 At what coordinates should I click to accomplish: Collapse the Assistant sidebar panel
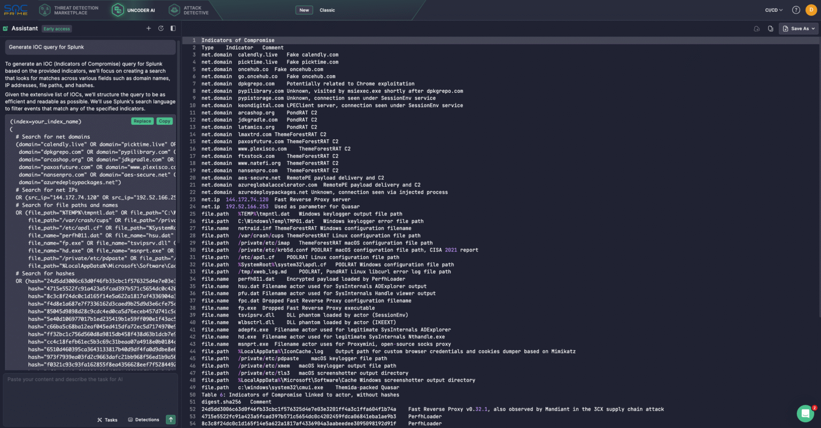click(173, 28)
